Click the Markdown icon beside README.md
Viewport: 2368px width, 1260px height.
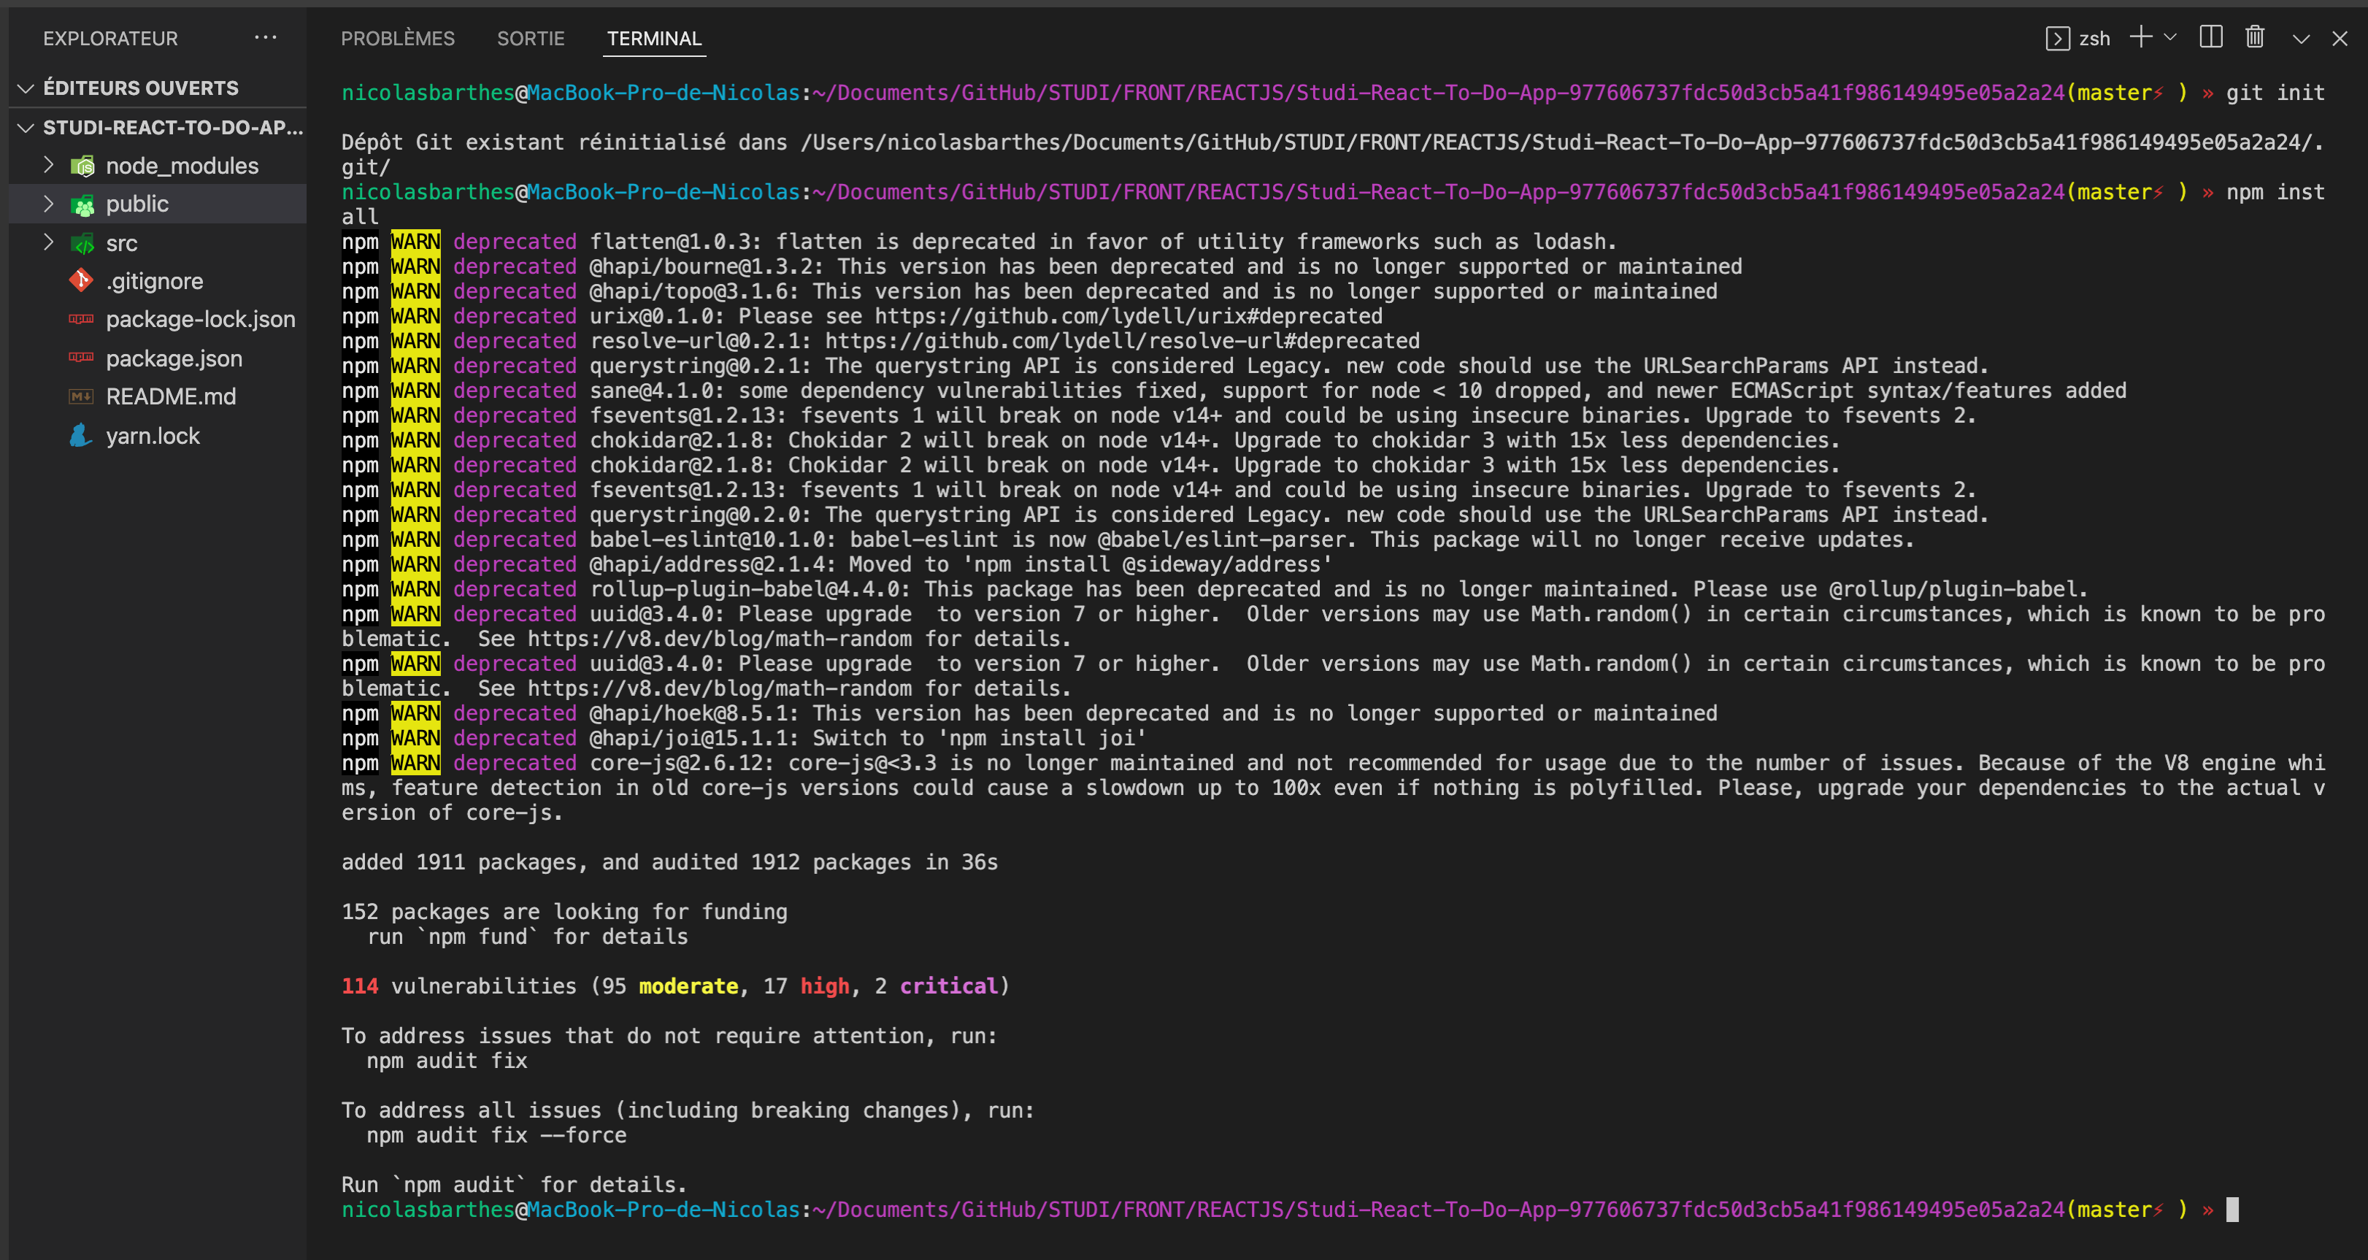(x=81, y=396)
